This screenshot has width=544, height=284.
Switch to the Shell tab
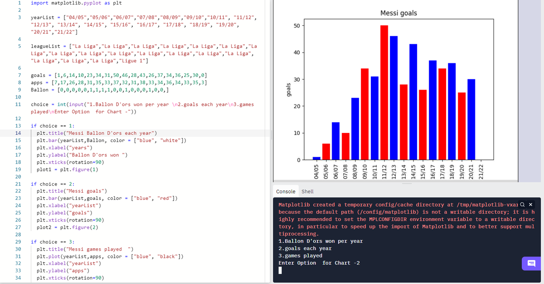tap(307, 192)
